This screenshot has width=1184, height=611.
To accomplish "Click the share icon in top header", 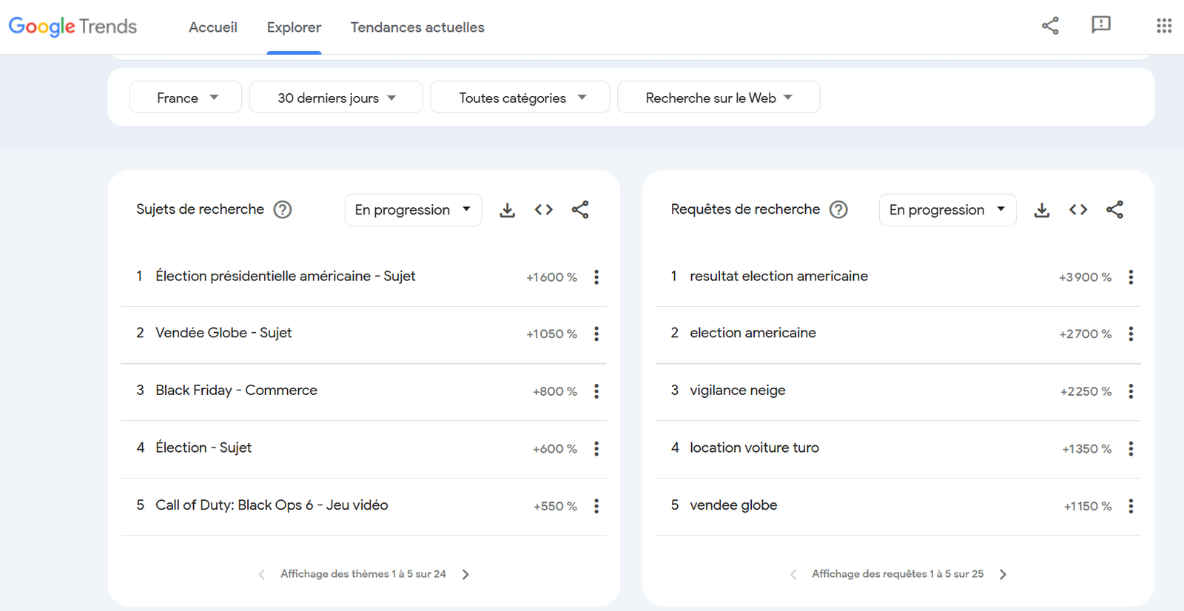I will (1050, 26).
